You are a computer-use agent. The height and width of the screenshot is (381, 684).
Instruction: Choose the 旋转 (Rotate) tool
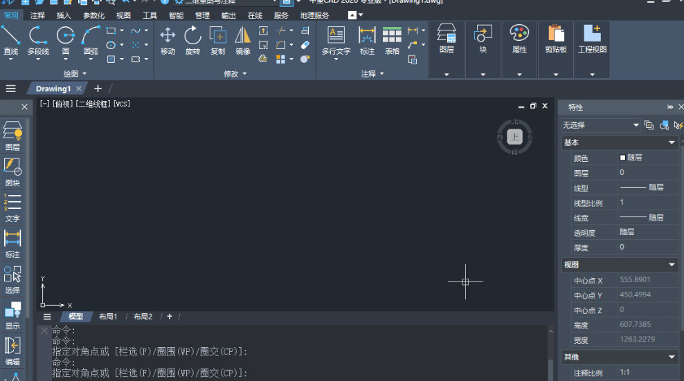192,40
